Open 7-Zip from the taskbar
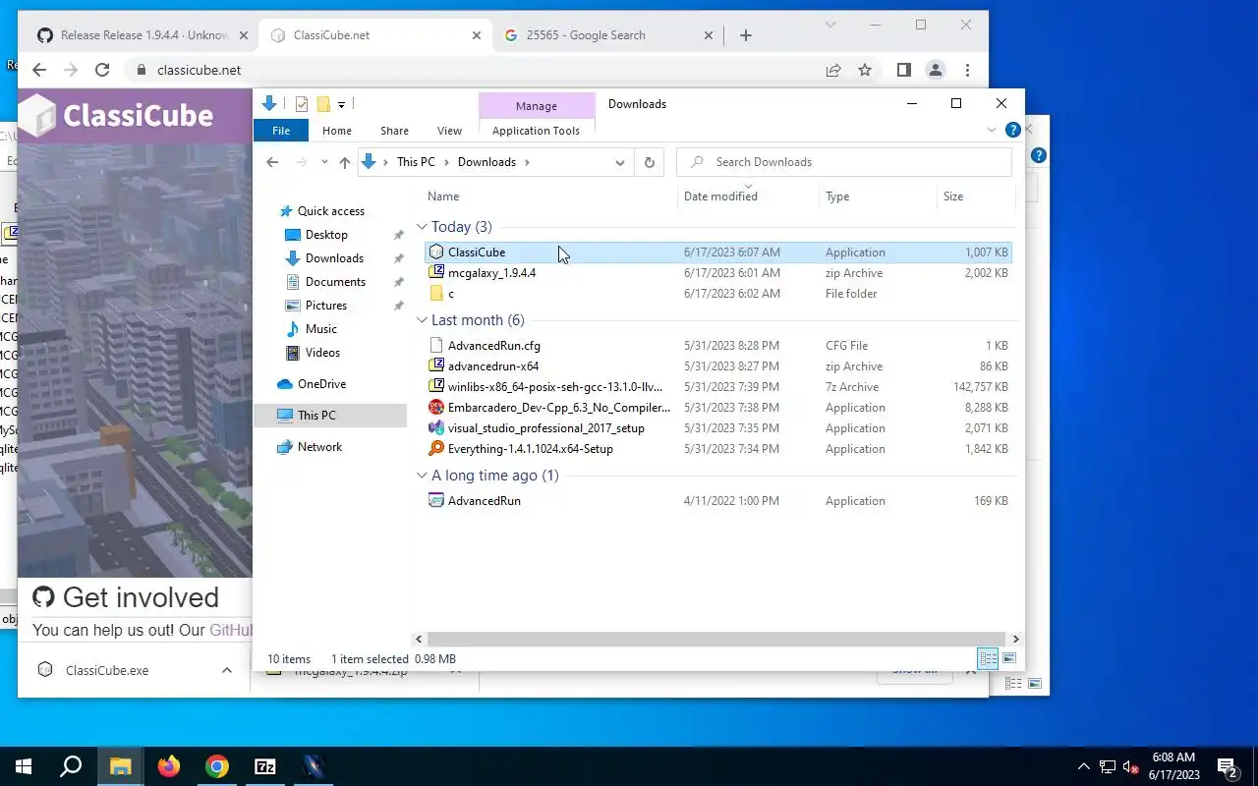Image resolution: width=1258 pixels, height=786 pixels. pos(265,766)
